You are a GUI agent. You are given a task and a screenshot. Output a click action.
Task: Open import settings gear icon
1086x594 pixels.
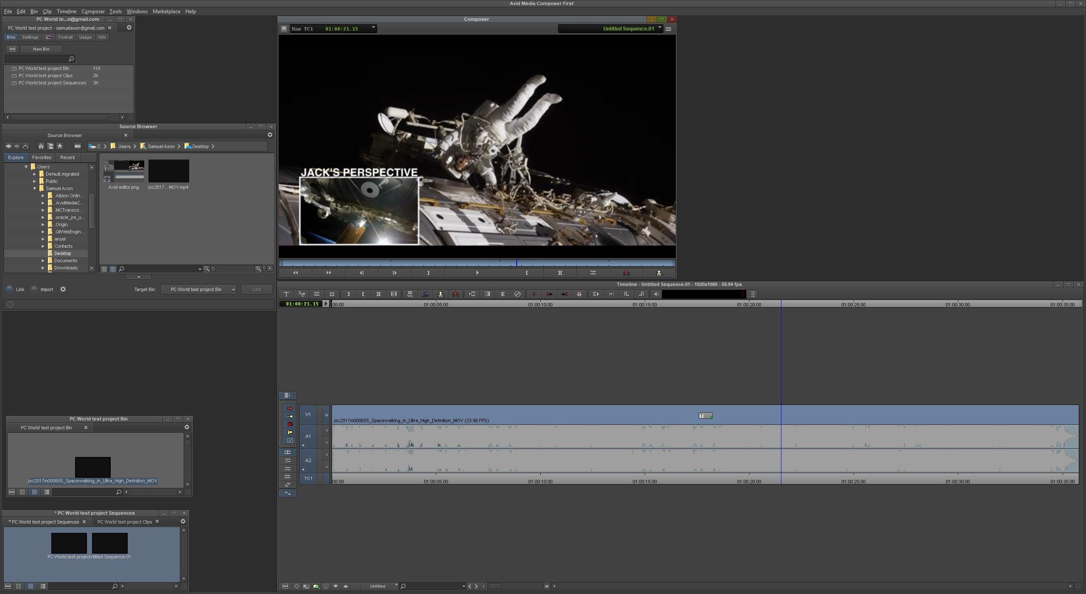pyautogui.click(x=63, y=289)
